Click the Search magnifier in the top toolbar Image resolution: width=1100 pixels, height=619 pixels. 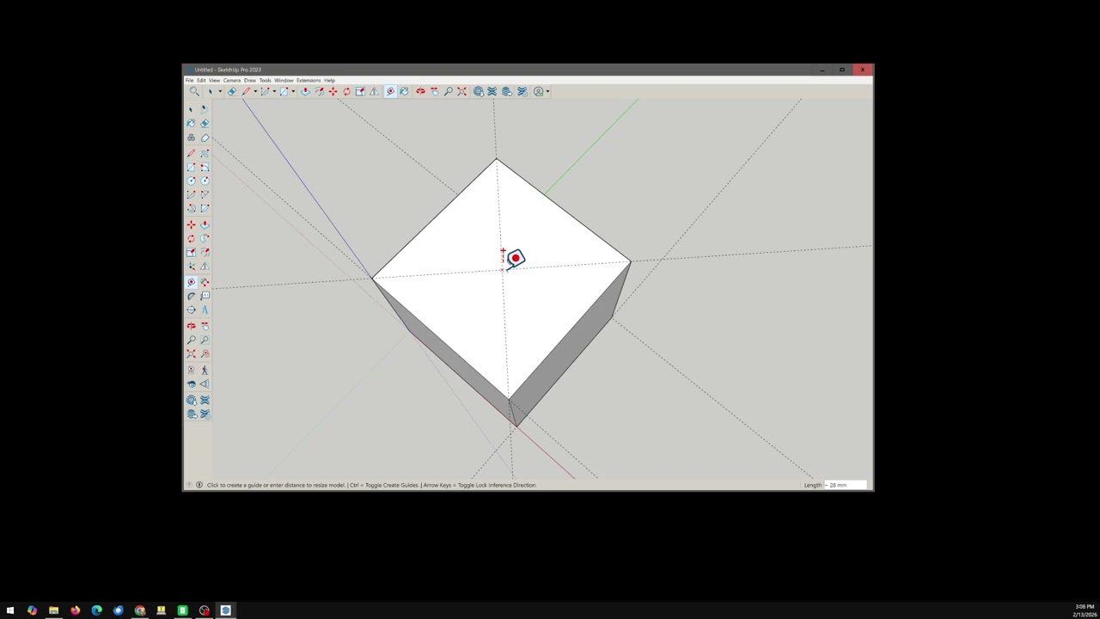click(194, 91)
